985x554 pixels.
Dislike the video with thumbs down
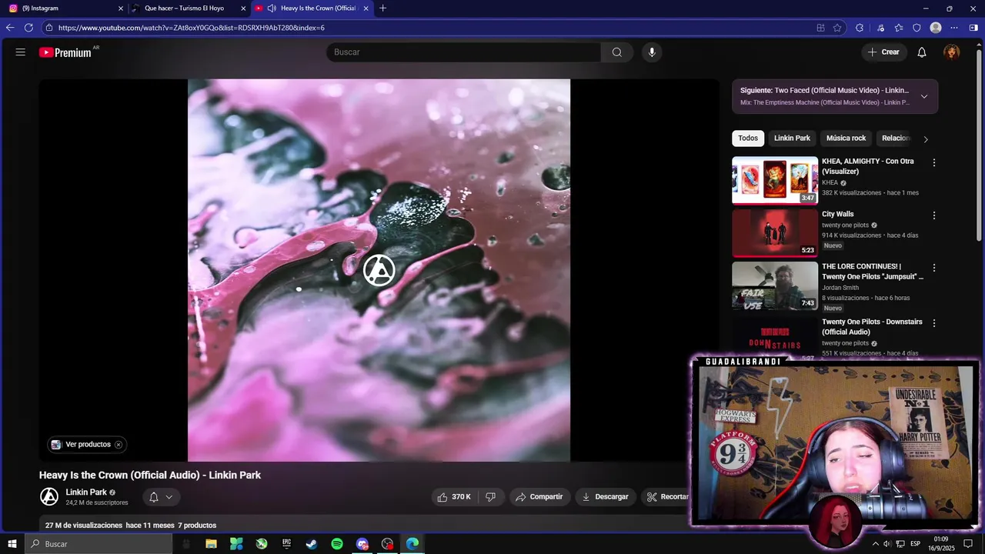pos(491,497)
